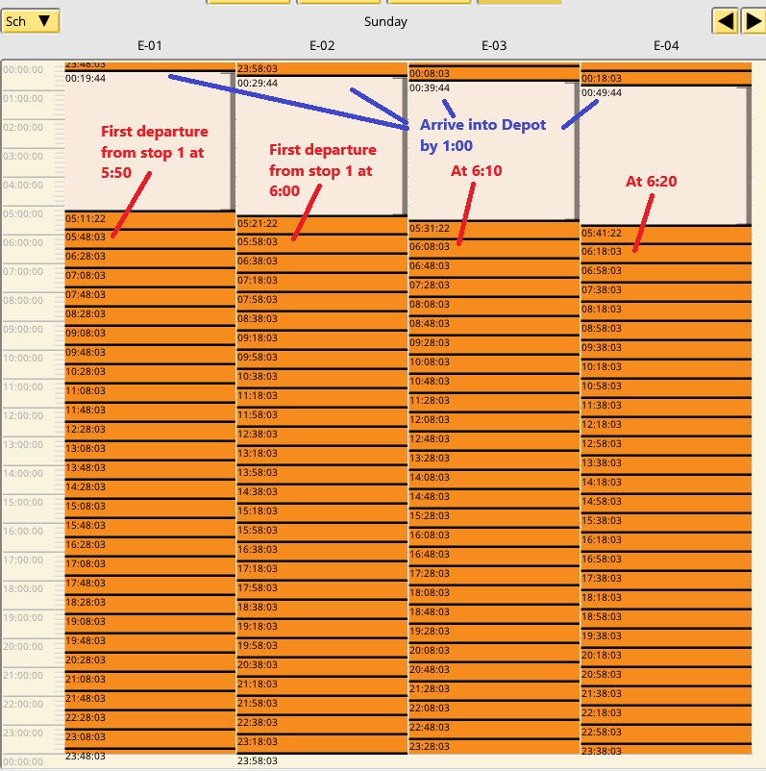
Task: Select E-02 trip starting 17:18:03
Action: [x=322, y=571]
